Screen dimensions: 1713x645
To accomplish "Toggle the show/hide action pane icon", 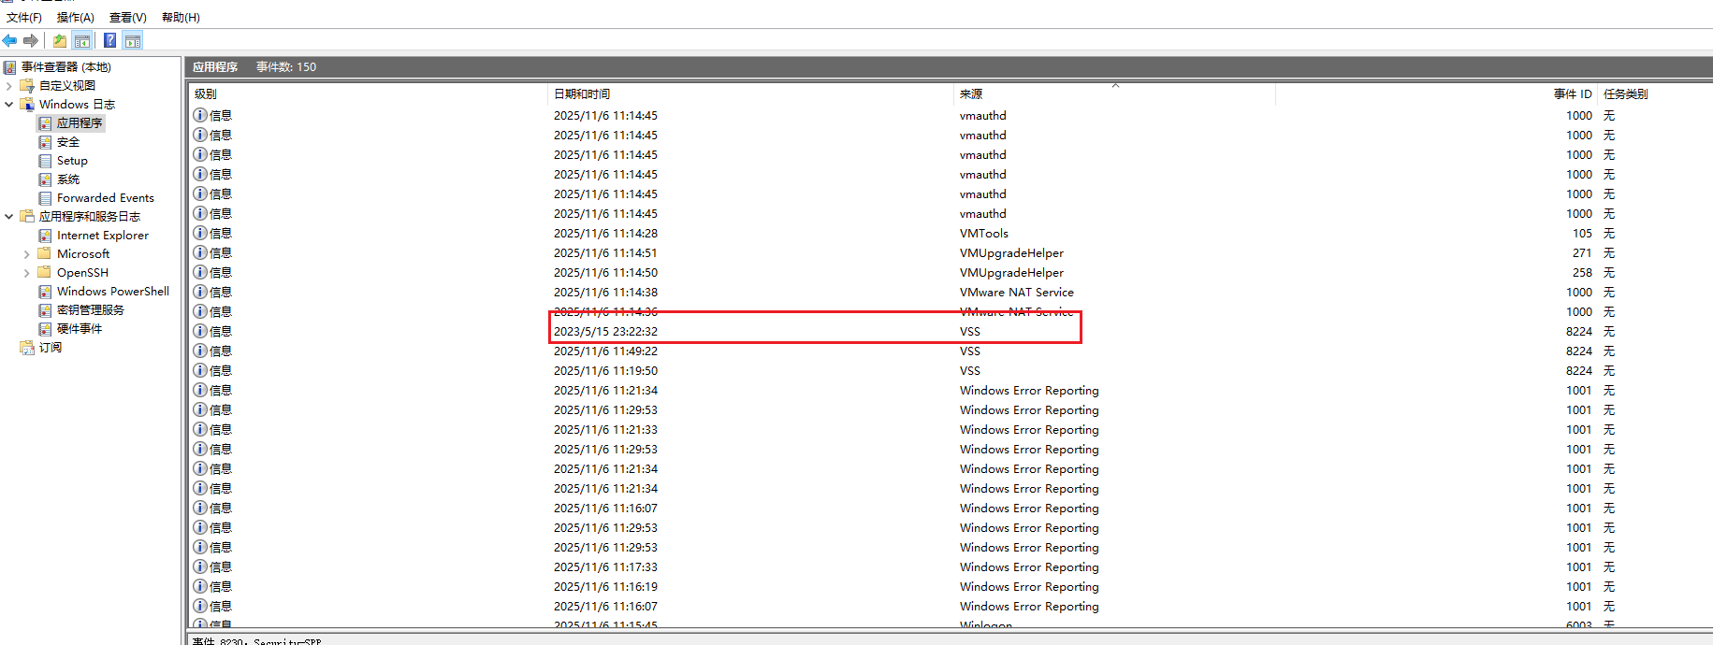I will tap(133, 40).
